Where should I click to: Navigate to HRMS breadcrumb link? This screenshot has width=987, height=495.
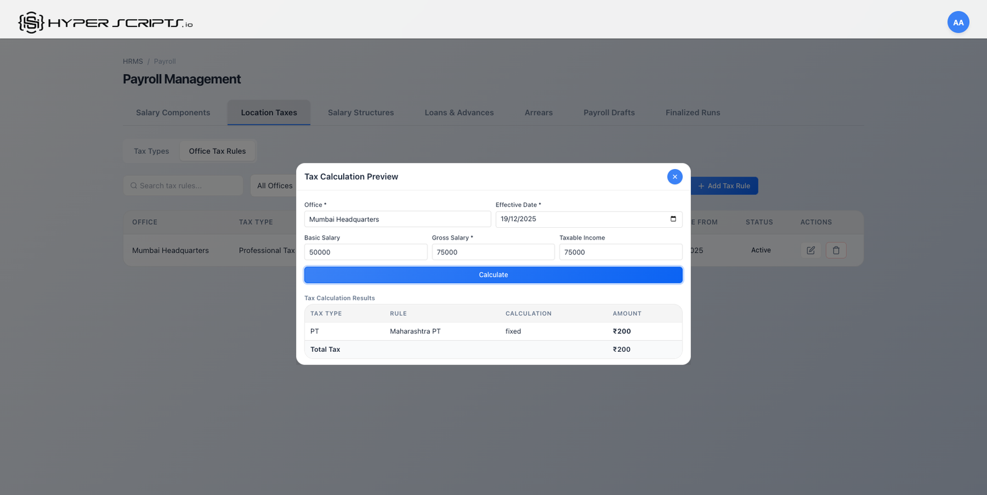click(133, 62)
